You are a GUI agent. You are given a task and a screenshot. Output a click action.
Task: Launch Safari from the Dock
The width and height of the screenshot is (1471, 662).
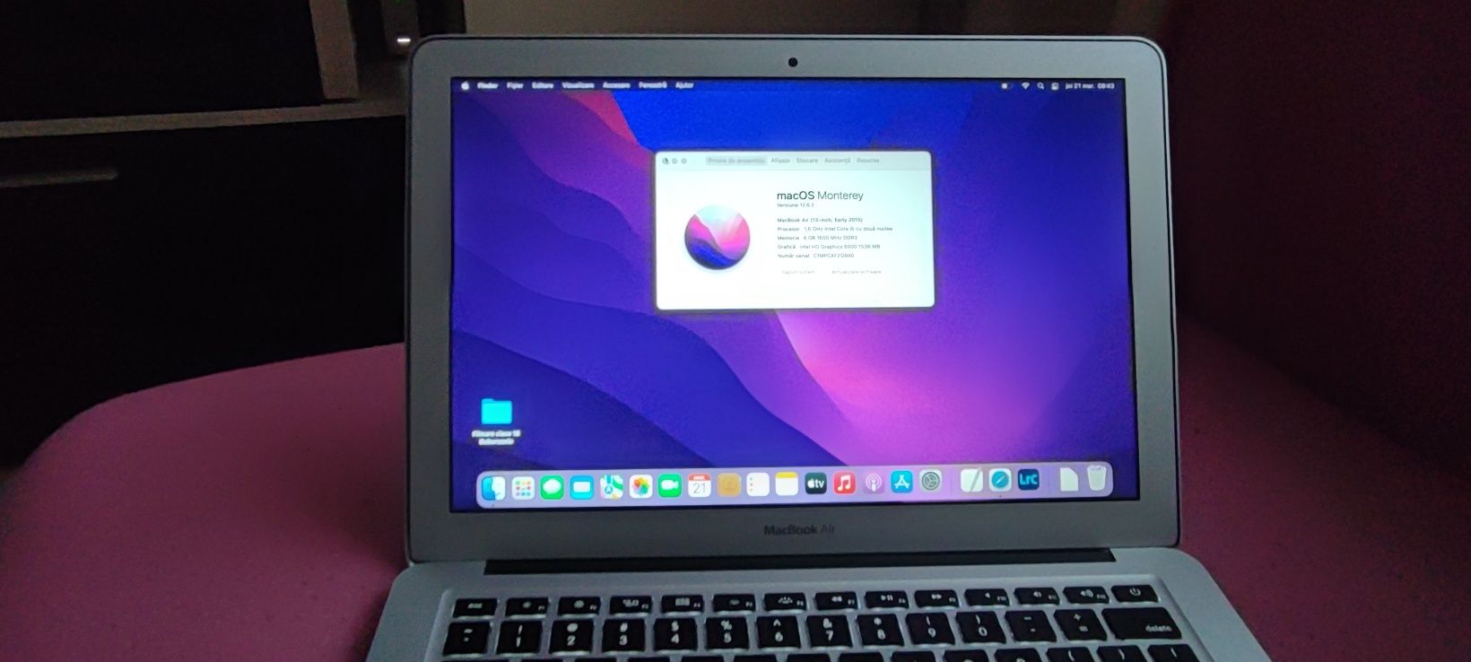pyautogui.click(x=1000, y=480)
